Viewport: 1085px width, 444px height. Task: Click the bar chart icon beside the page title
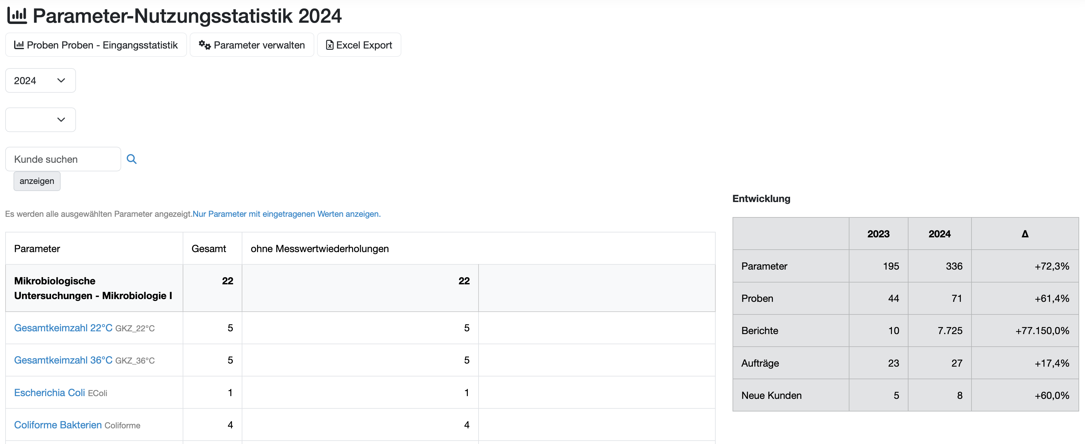click(x=17, y=16)
